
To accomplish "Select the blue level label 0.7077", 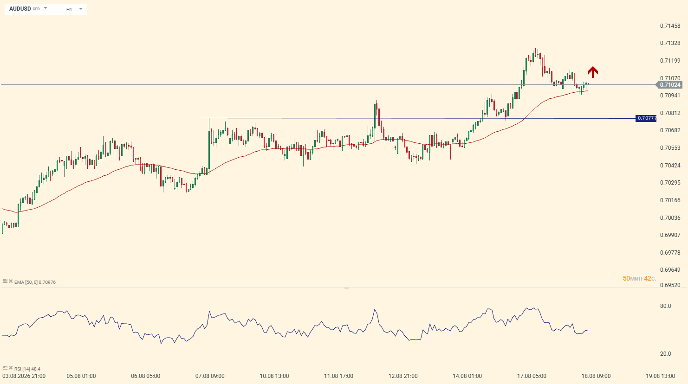I will click(x=646, y=118).
